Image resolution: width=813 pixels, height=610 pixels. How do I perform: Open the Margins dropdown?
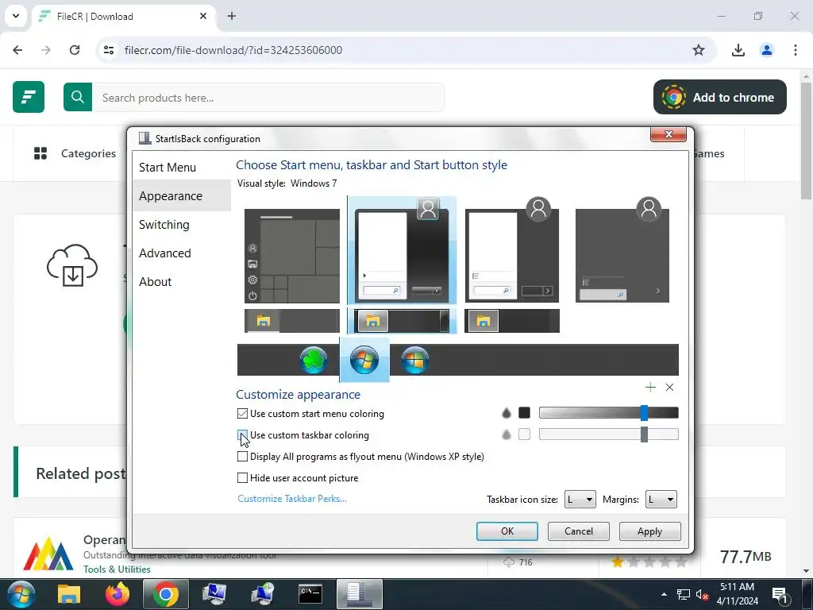(x=661, y=500)
